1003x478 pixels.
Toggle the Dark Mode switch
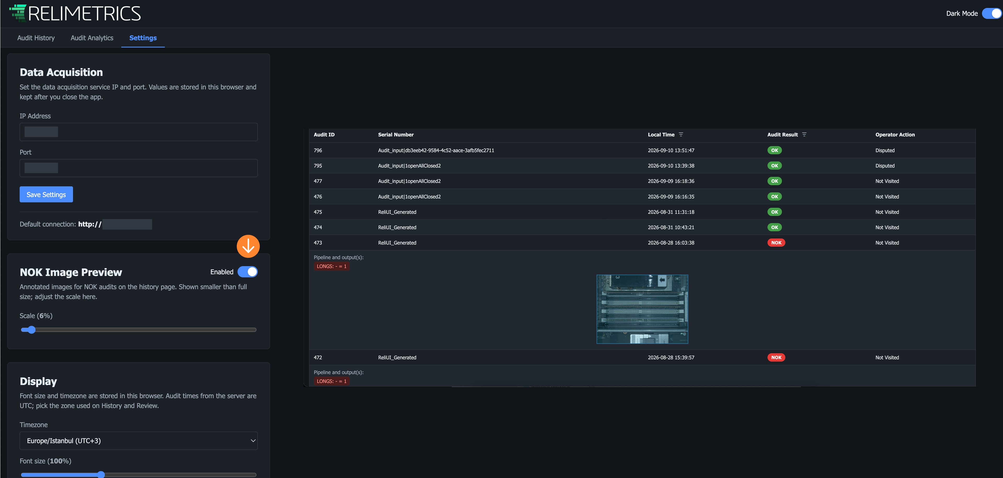pos(991,13)
